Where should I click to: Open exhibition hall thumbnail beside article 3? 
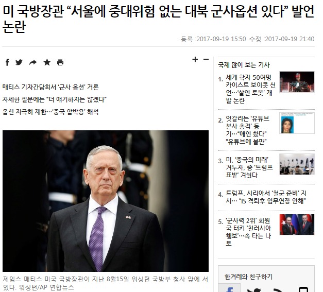point(297,164)
